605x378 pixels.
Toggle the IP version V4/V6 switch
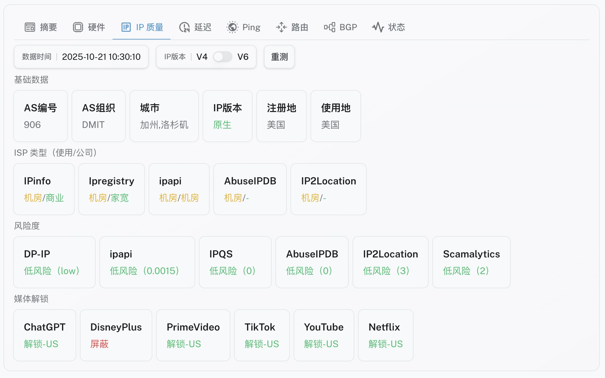tap(222, 57)
